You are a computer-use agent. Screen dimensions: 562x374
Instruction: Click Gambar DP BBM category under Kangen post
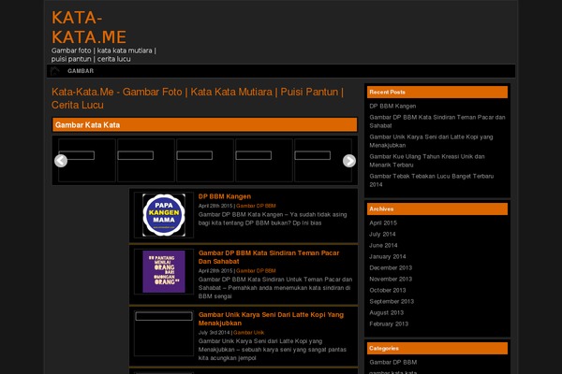(x=256, y=206)
